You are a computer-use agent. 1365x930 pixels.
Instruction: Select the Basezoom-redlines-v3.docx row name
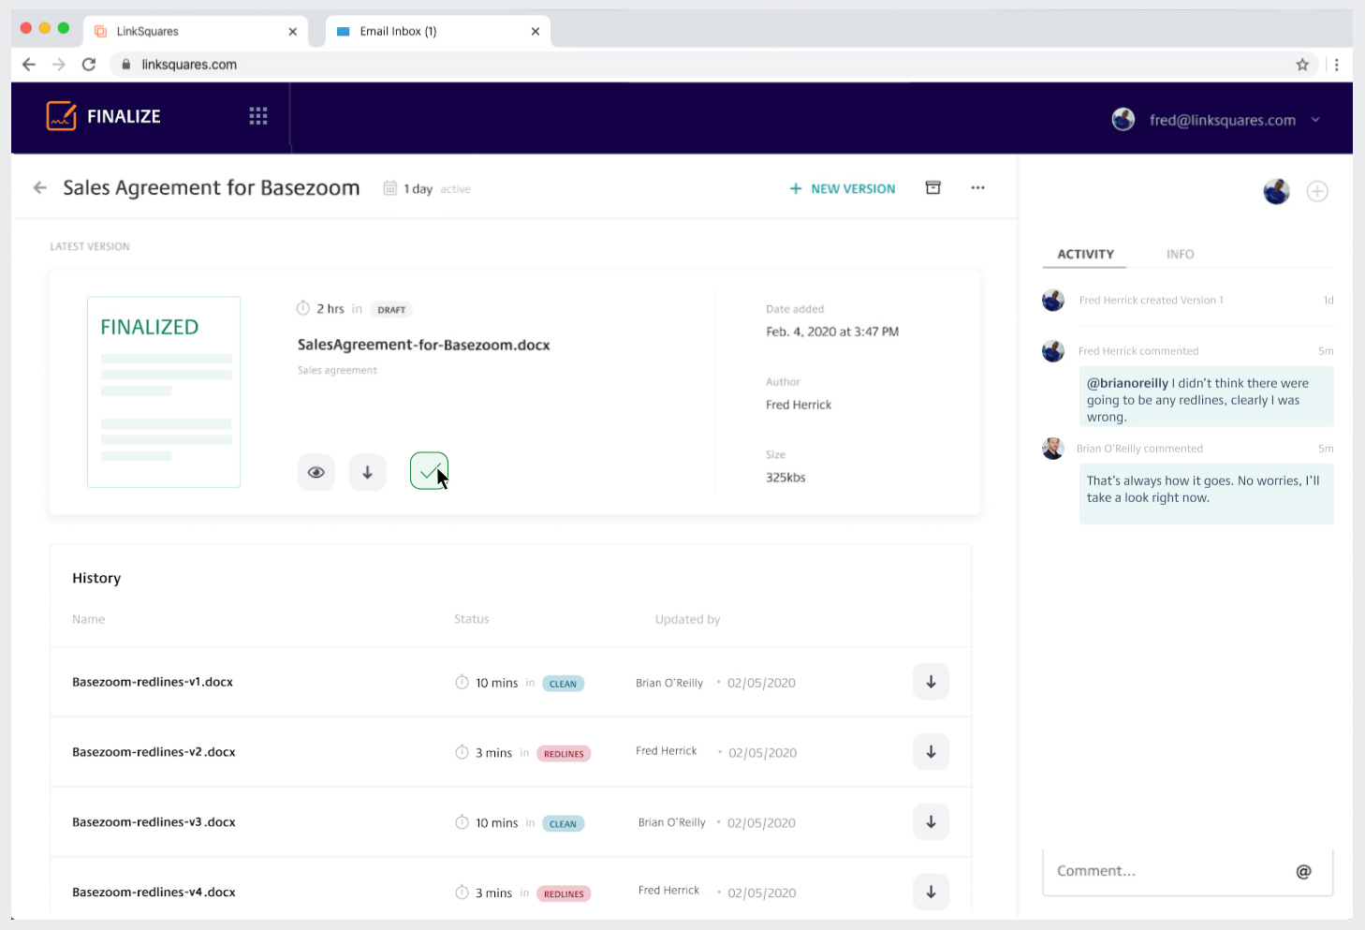[x=154, y=822]
